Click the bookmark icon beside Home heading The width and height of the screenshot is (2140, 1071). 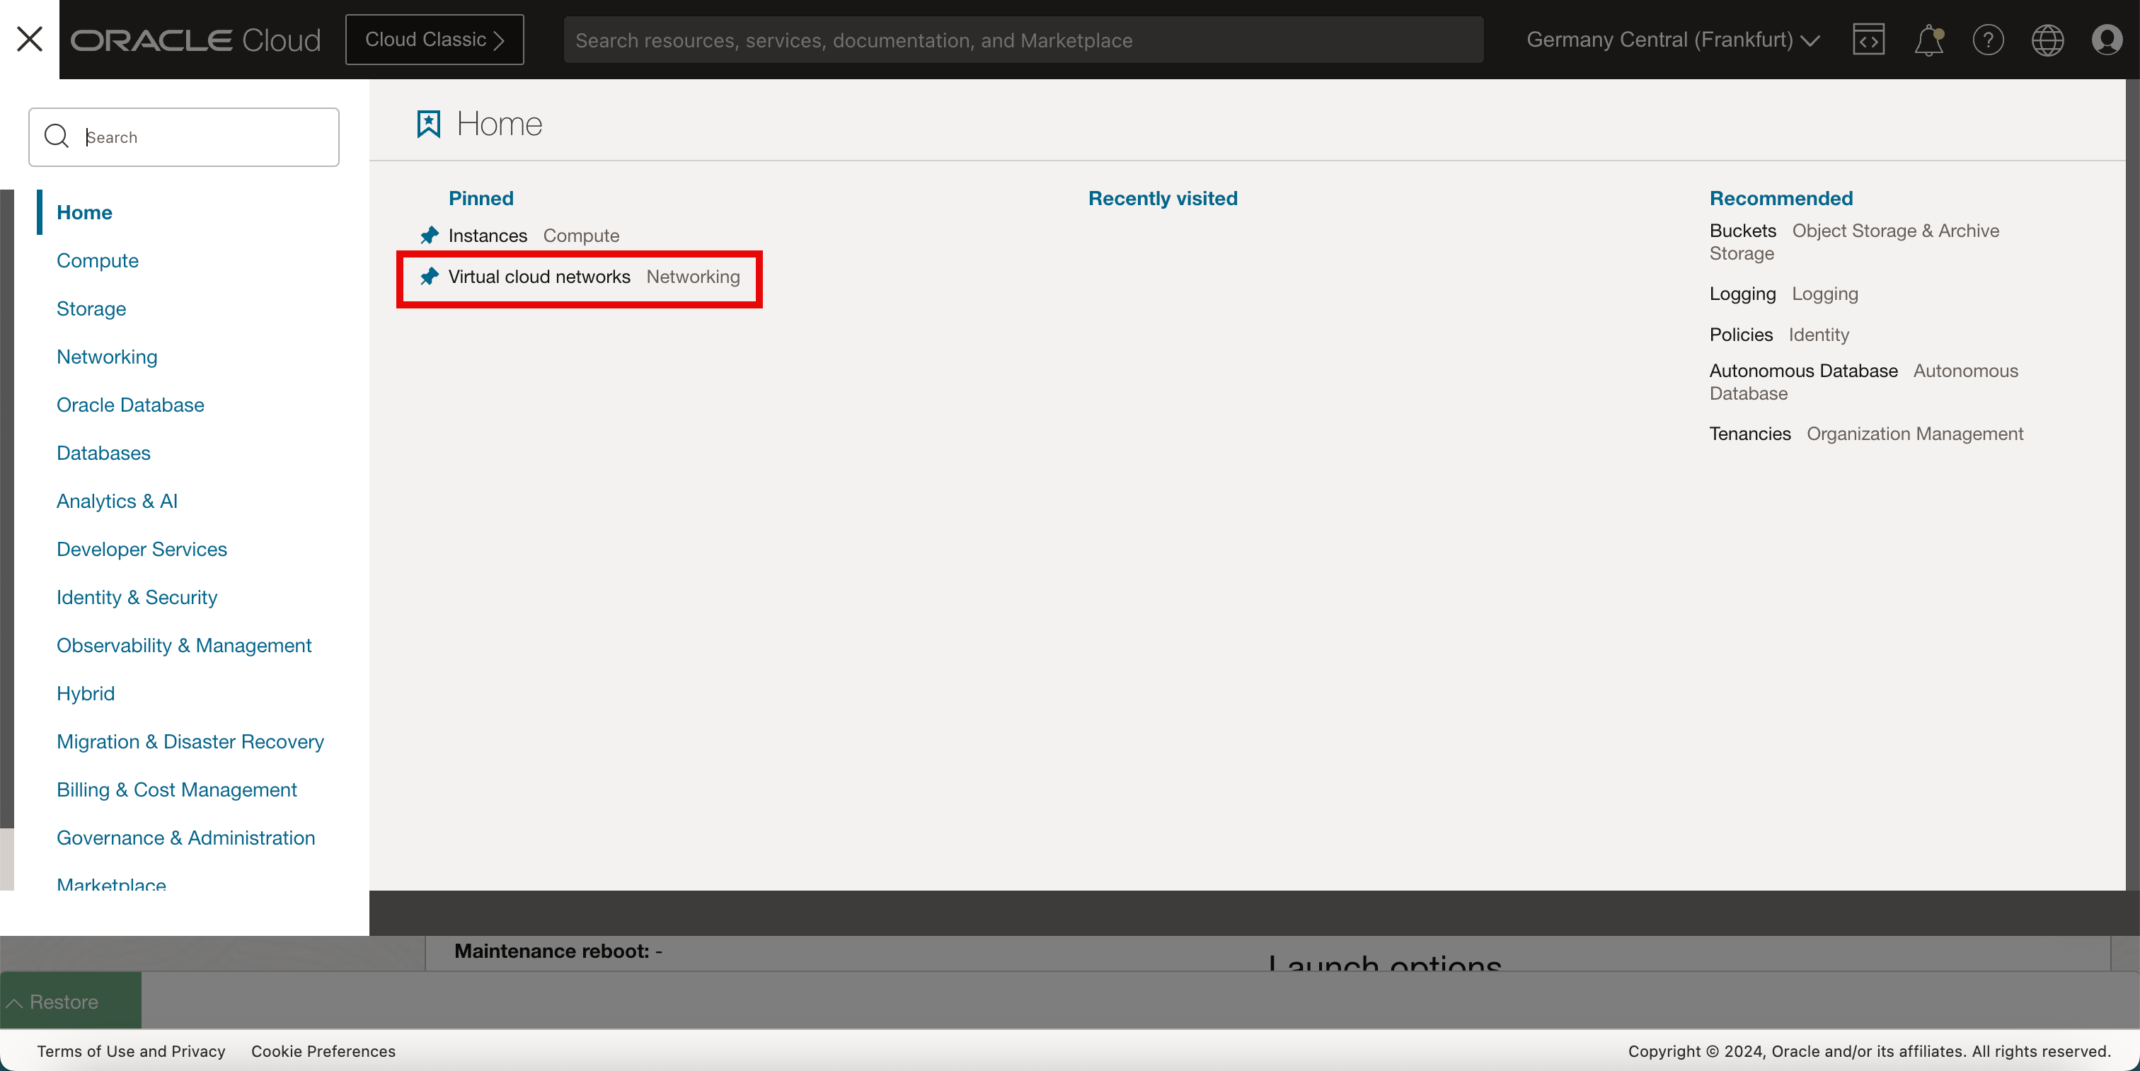[429, 125]
